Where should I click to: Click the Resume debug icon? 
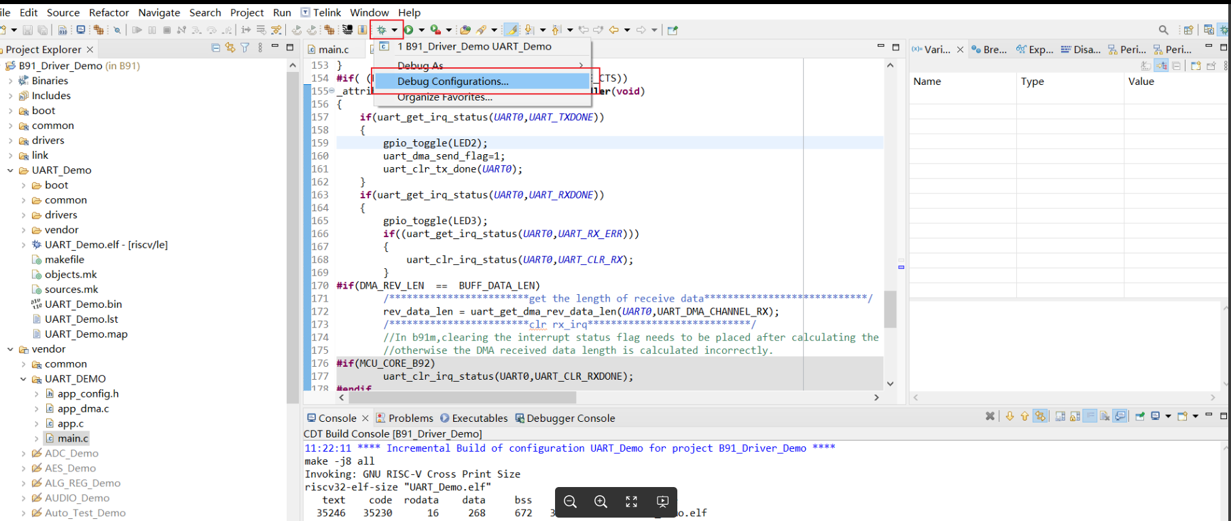pos(137,30)
